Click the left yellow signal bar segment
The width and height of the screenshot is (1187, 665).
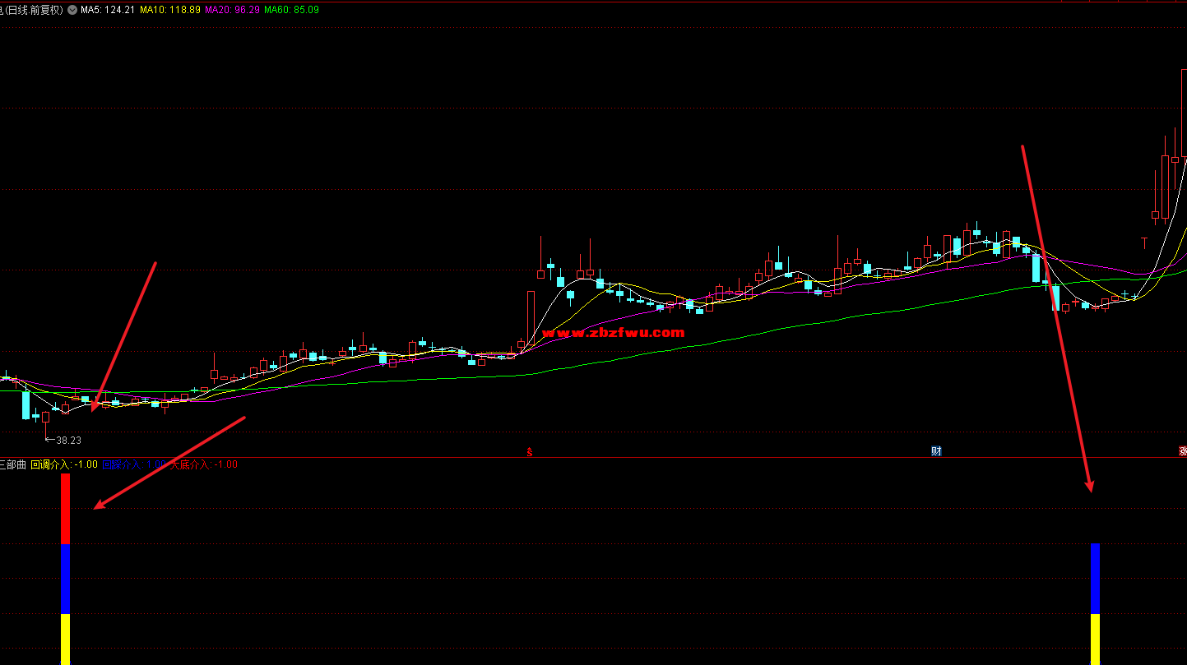(x=65, y=639)
